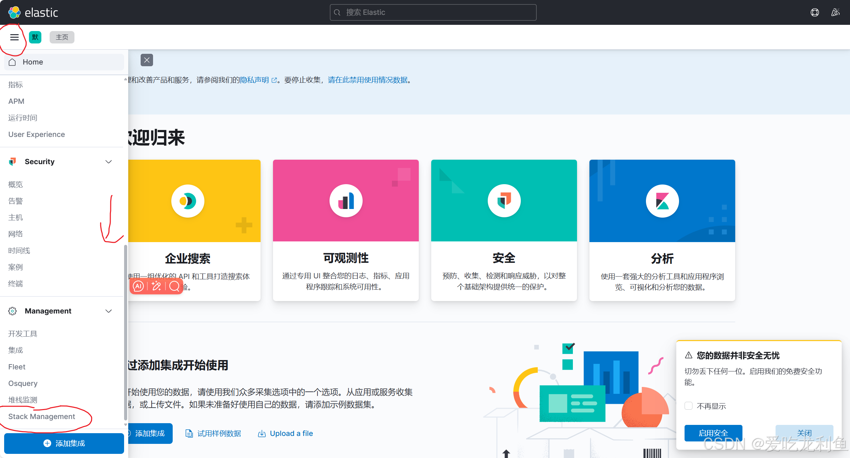Screen dimensions: 850x458
Task: Open User Experience in the sidebar
Action: tap(37, 135)
